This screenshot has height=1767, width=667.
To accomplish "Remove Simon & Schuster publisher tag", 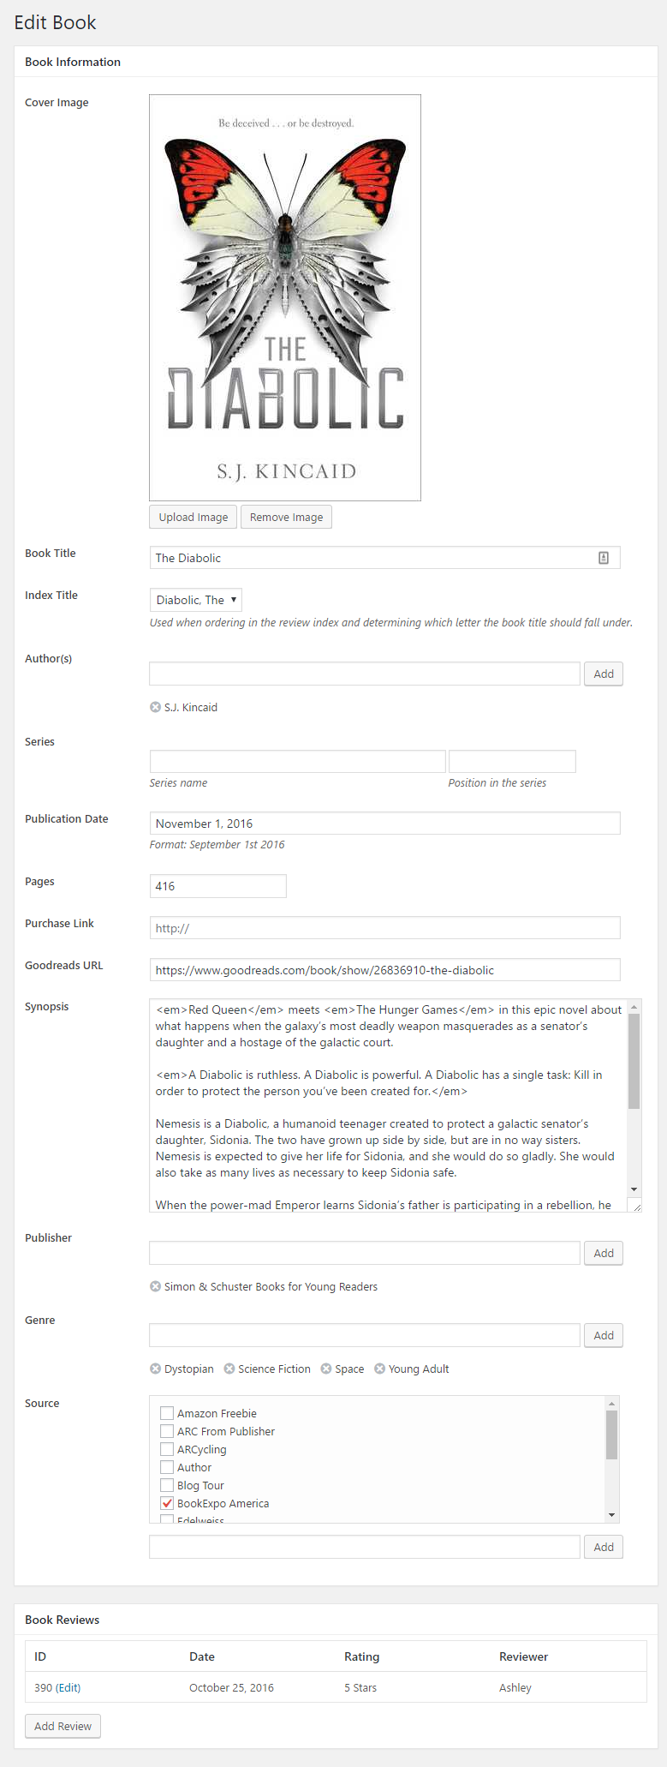I will 155,1286.
